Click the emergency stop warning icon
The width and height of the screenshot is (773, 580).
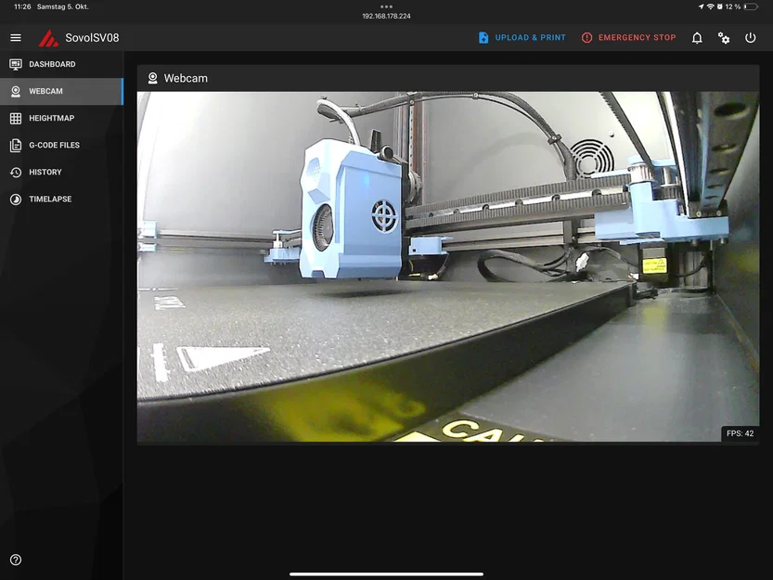[x=586, y=37]
